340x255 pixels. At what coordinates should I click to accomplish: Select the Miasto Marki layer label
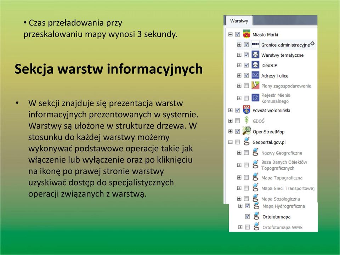pos(265,35)
